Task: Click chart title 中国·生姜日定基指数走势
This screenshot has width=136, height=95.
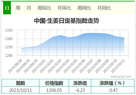Action: [67, 21]
